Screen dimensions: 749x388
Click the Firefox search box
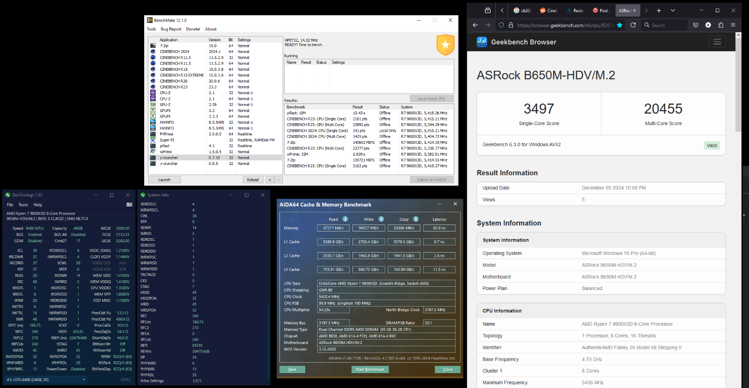pyautogui.click(x=664, y=25)
